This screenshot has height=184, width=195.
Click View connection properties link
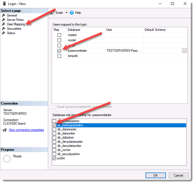[26, 130]
